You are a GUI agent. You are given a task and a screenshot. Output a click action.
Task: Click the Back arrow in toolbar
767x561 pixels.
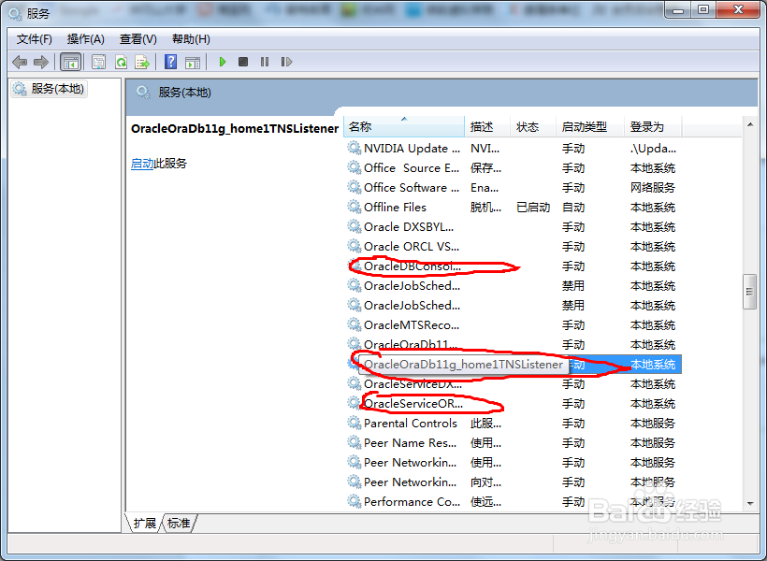pos(20,62)
